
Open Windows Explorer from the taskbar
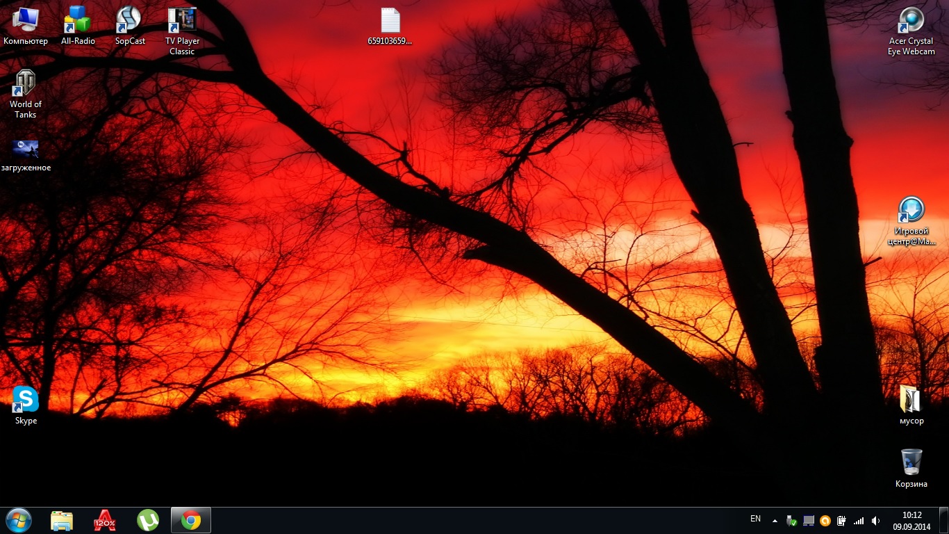(x=62, y=520)
